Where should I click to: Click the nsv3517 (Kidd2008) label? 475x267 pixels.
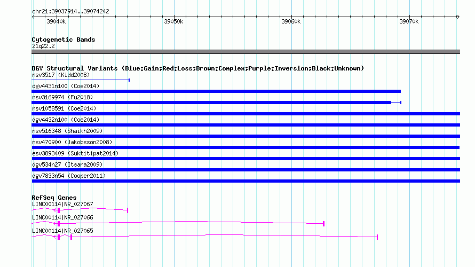pos(61,75)
